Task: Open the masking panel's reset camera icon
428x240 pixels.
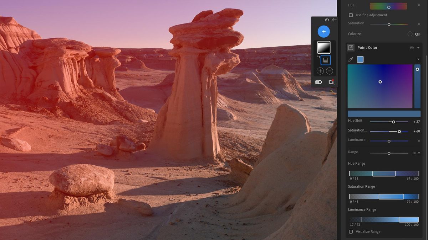Action: (331, 82)
